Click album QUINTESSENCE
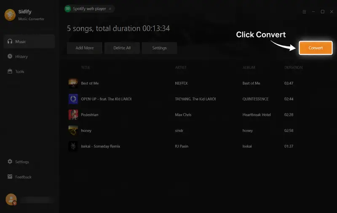This screenshot has height=213, width=337. pos(255,99)
